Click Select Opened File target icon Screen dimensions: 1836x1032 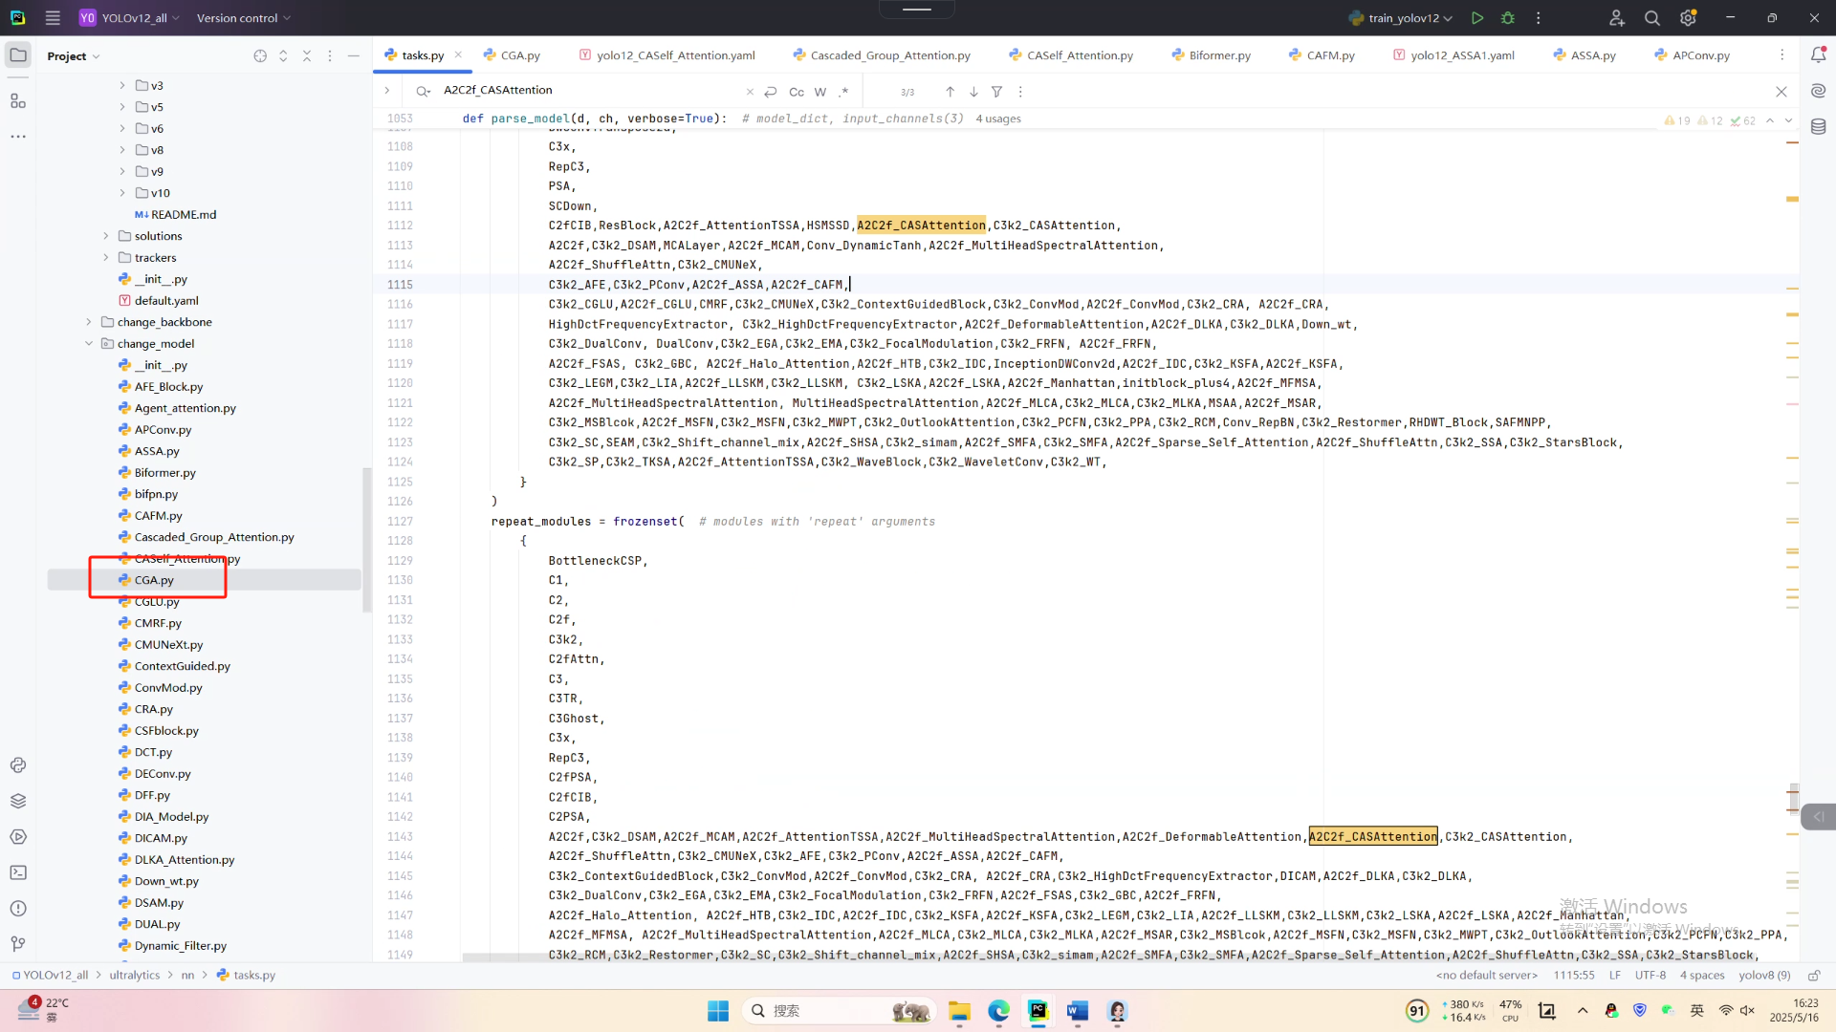[260, 56]
